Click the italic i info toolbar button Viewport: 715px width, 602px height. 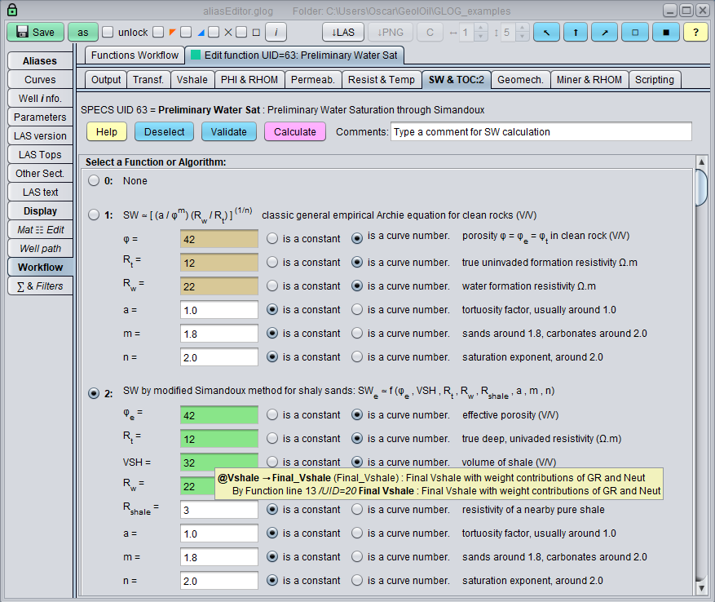click(x=276, y=32)
